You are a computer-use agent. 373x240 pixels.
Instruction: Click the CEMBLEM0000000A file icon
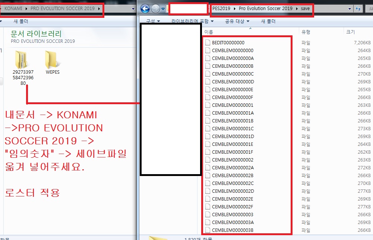click(208, 58)
